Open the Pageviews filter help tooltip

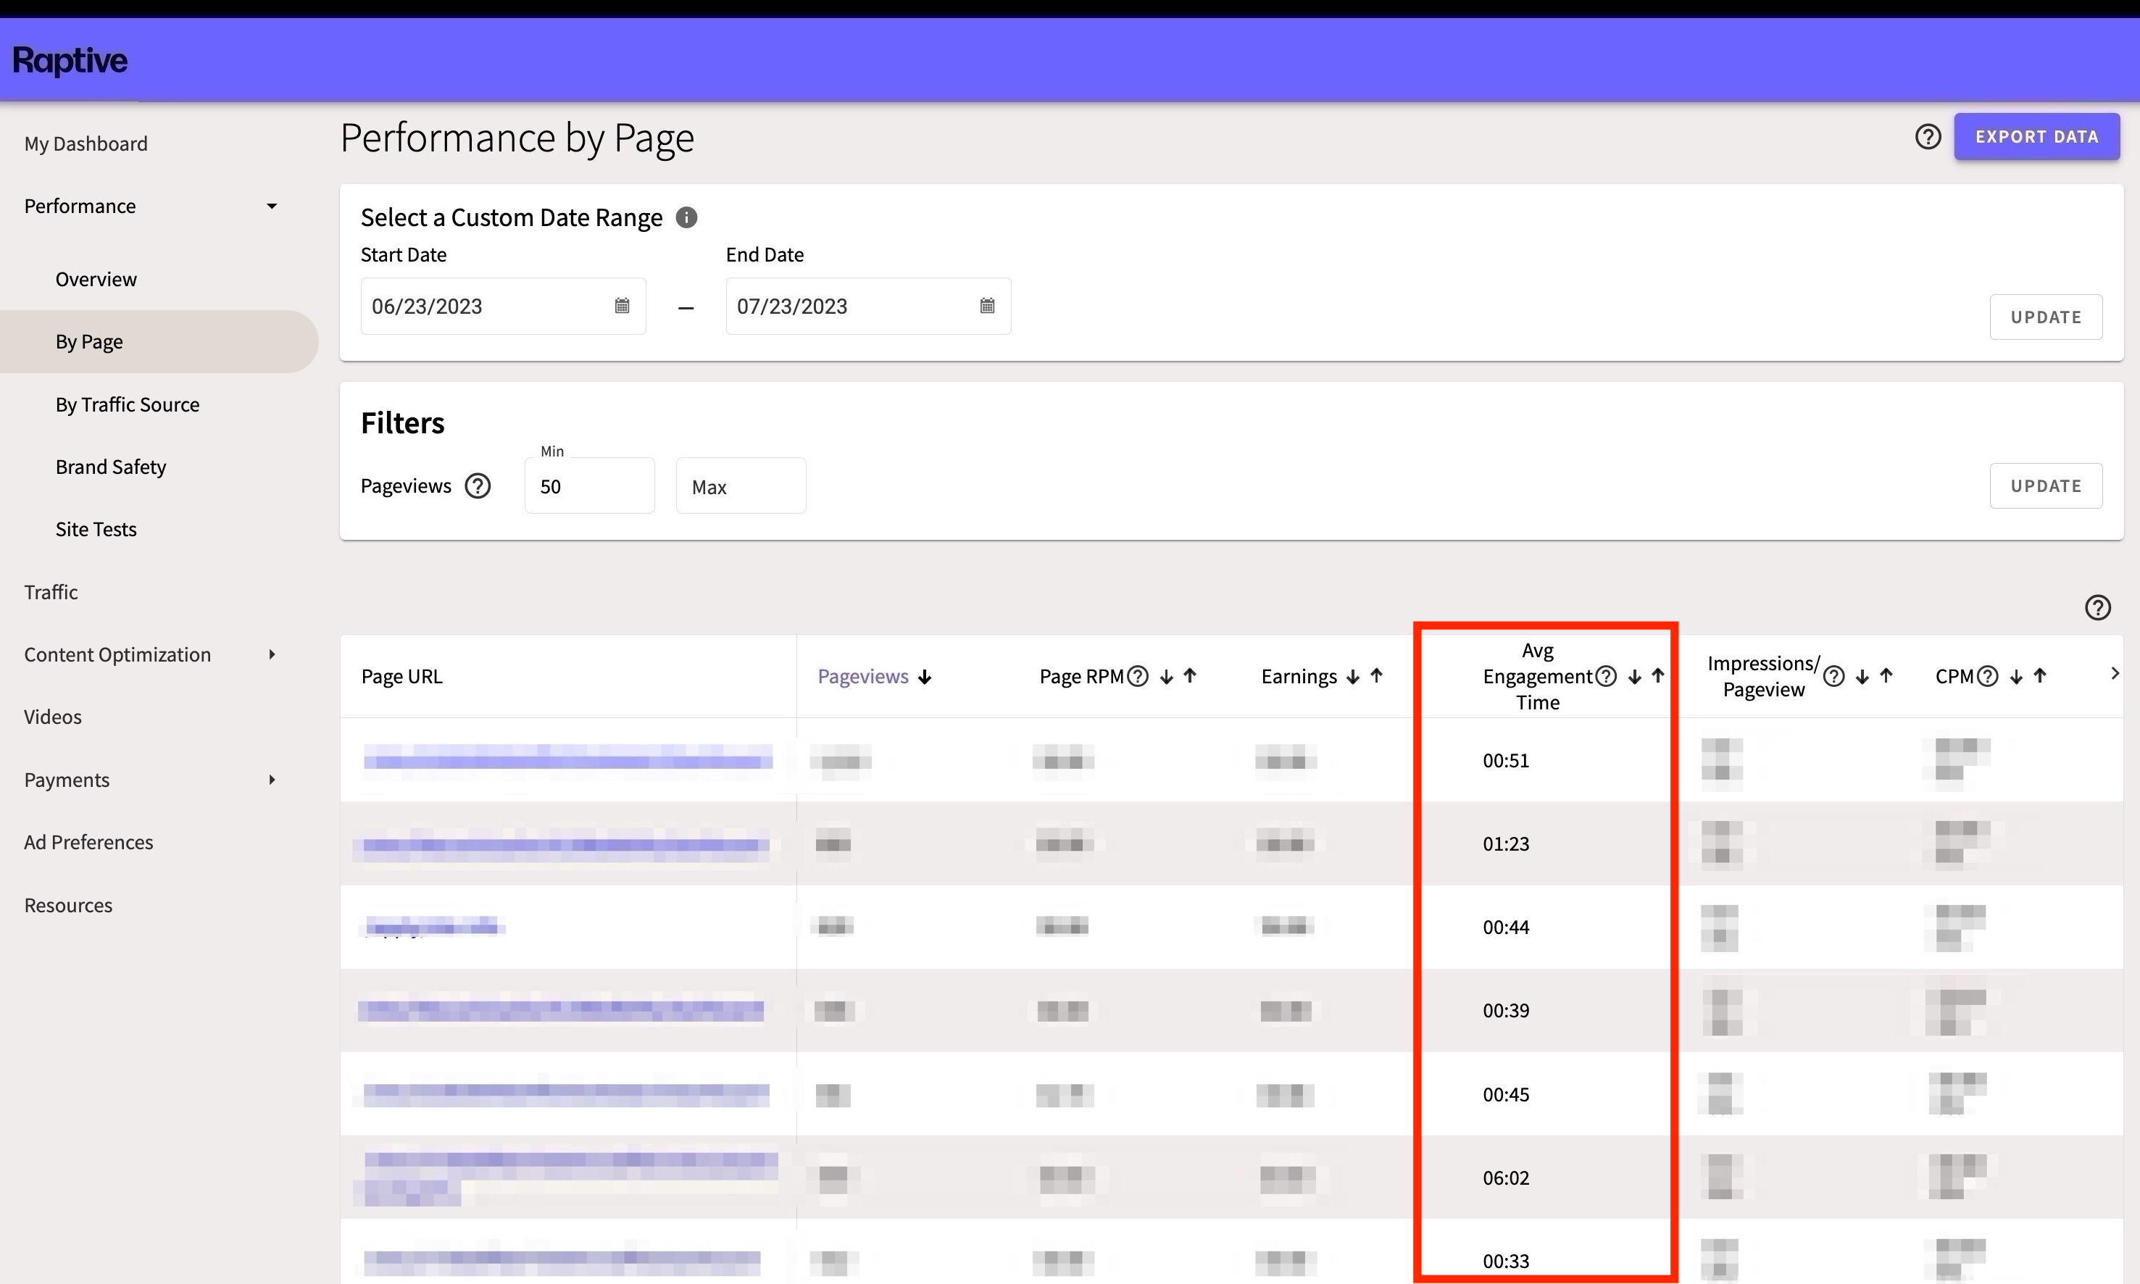tap(478, 485)
